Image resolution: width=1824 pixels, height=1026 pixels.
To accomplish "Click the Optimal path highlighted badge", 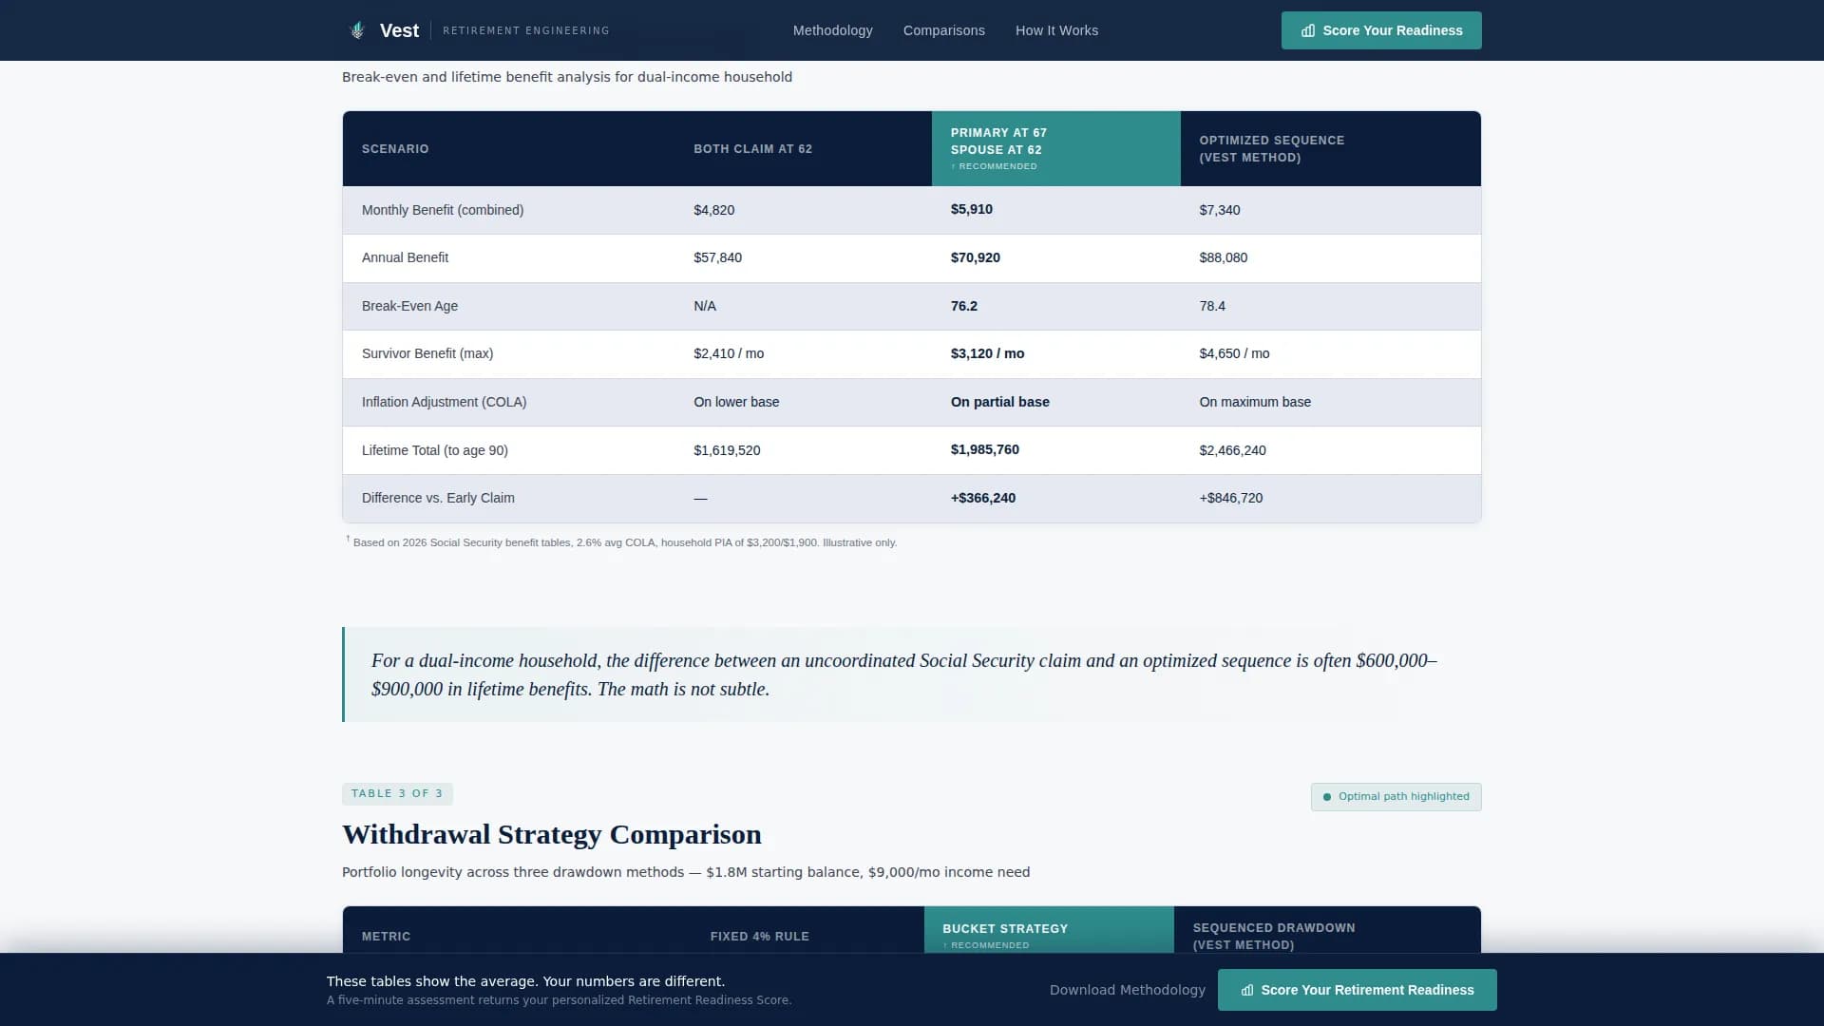I will pos(1396,797).
